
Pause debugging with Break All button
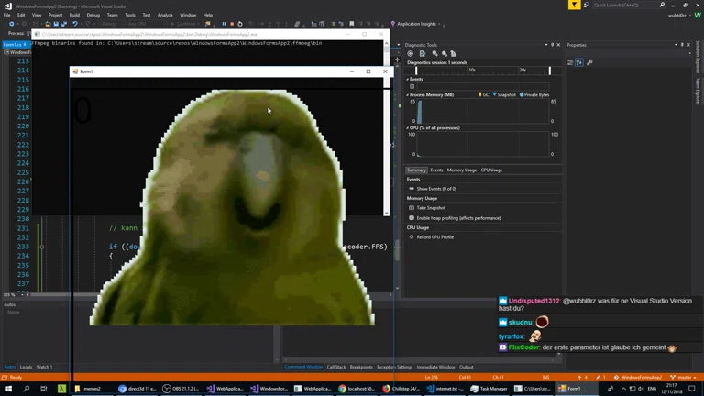(x=224, y=24)
